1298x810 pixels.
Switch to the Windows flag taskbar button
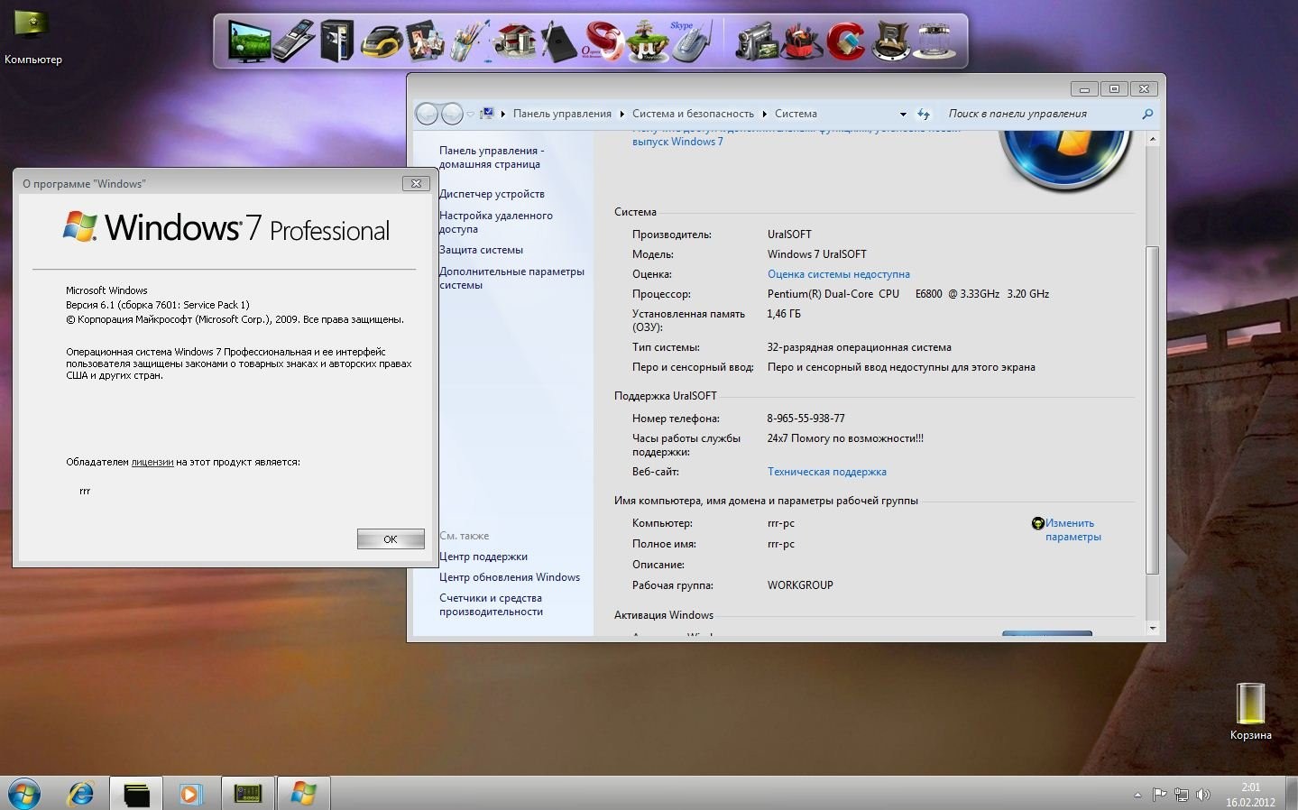[303, 794]
